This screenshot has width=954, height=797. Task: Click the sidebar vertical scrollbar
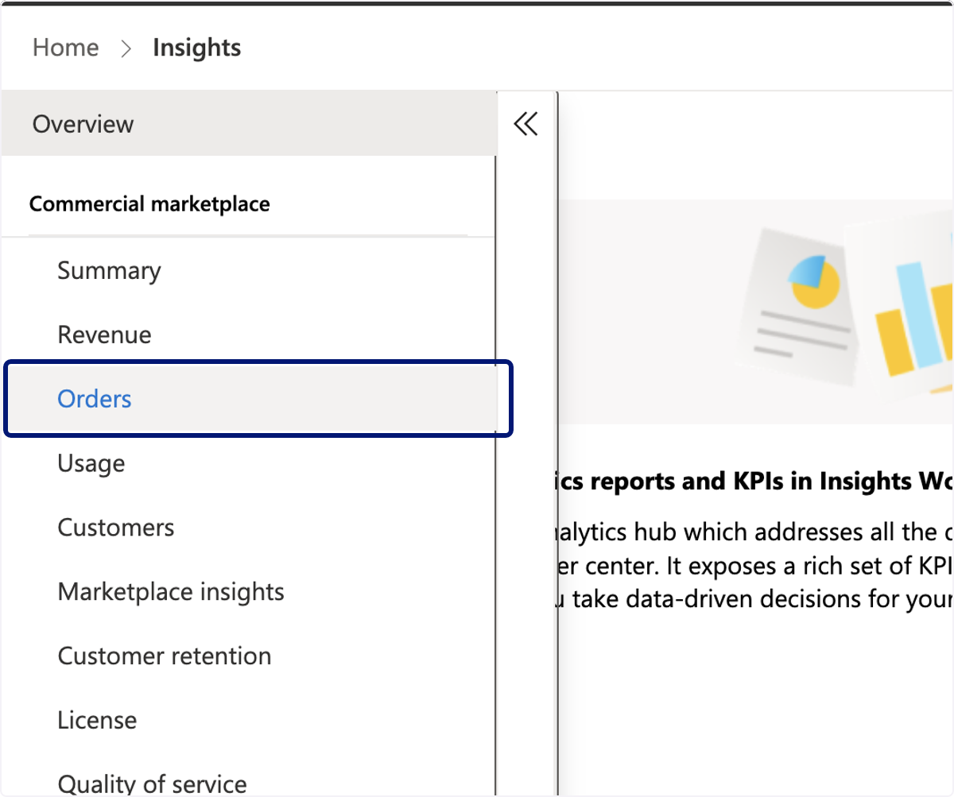pyautogui.click(x=495, y=475)
